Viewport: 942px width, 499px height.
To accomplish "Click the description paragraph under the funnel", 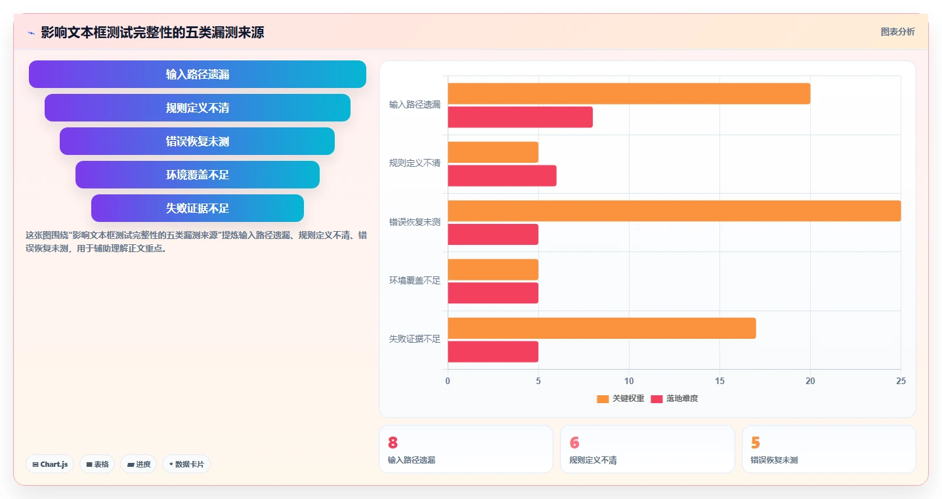I will [x=196, y=242].
